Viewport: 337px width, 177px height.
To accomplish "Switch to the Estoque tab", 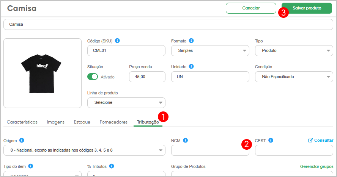I will point(82,122).
